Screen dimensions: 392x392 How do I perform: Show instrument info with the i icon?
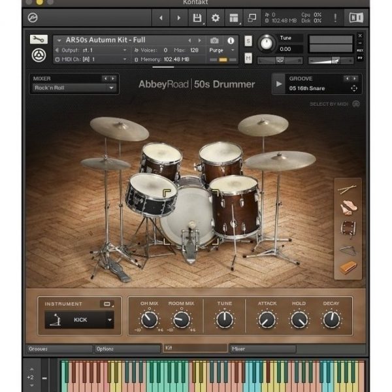point(231,41)
